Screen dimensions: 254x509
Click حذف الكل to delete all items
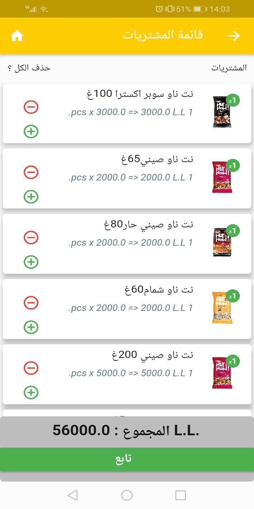tap(29, 68)
